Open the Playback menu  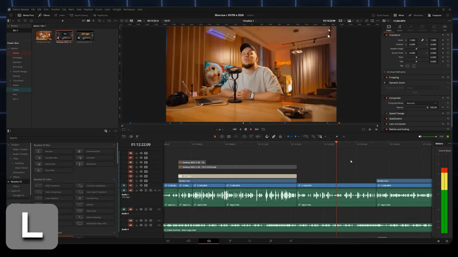[x=88, y=9]
